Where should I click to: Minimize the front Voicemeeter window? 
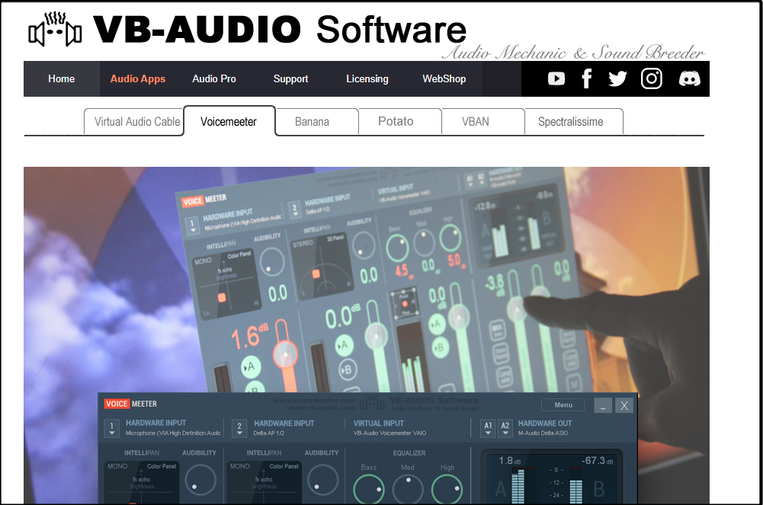[603, 405]
